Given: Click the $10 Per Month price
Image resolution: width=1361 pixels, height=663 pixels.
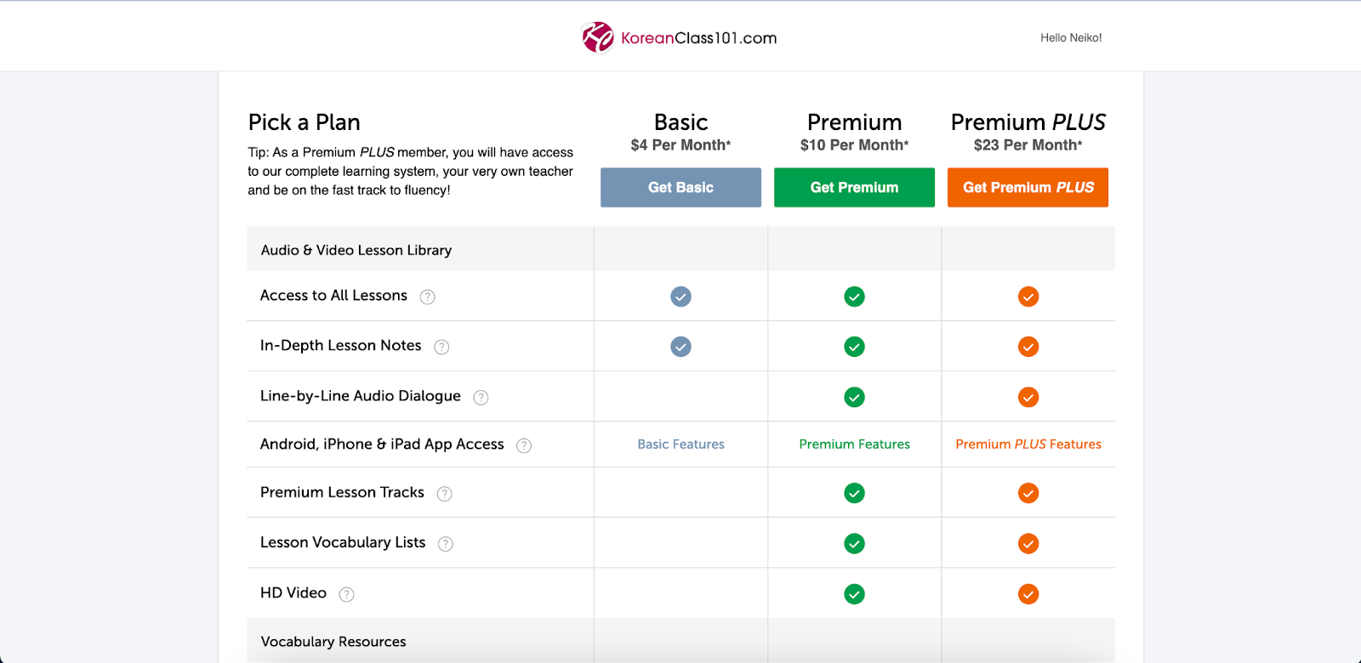Looking at the screenshot, I should coord(854,145).
